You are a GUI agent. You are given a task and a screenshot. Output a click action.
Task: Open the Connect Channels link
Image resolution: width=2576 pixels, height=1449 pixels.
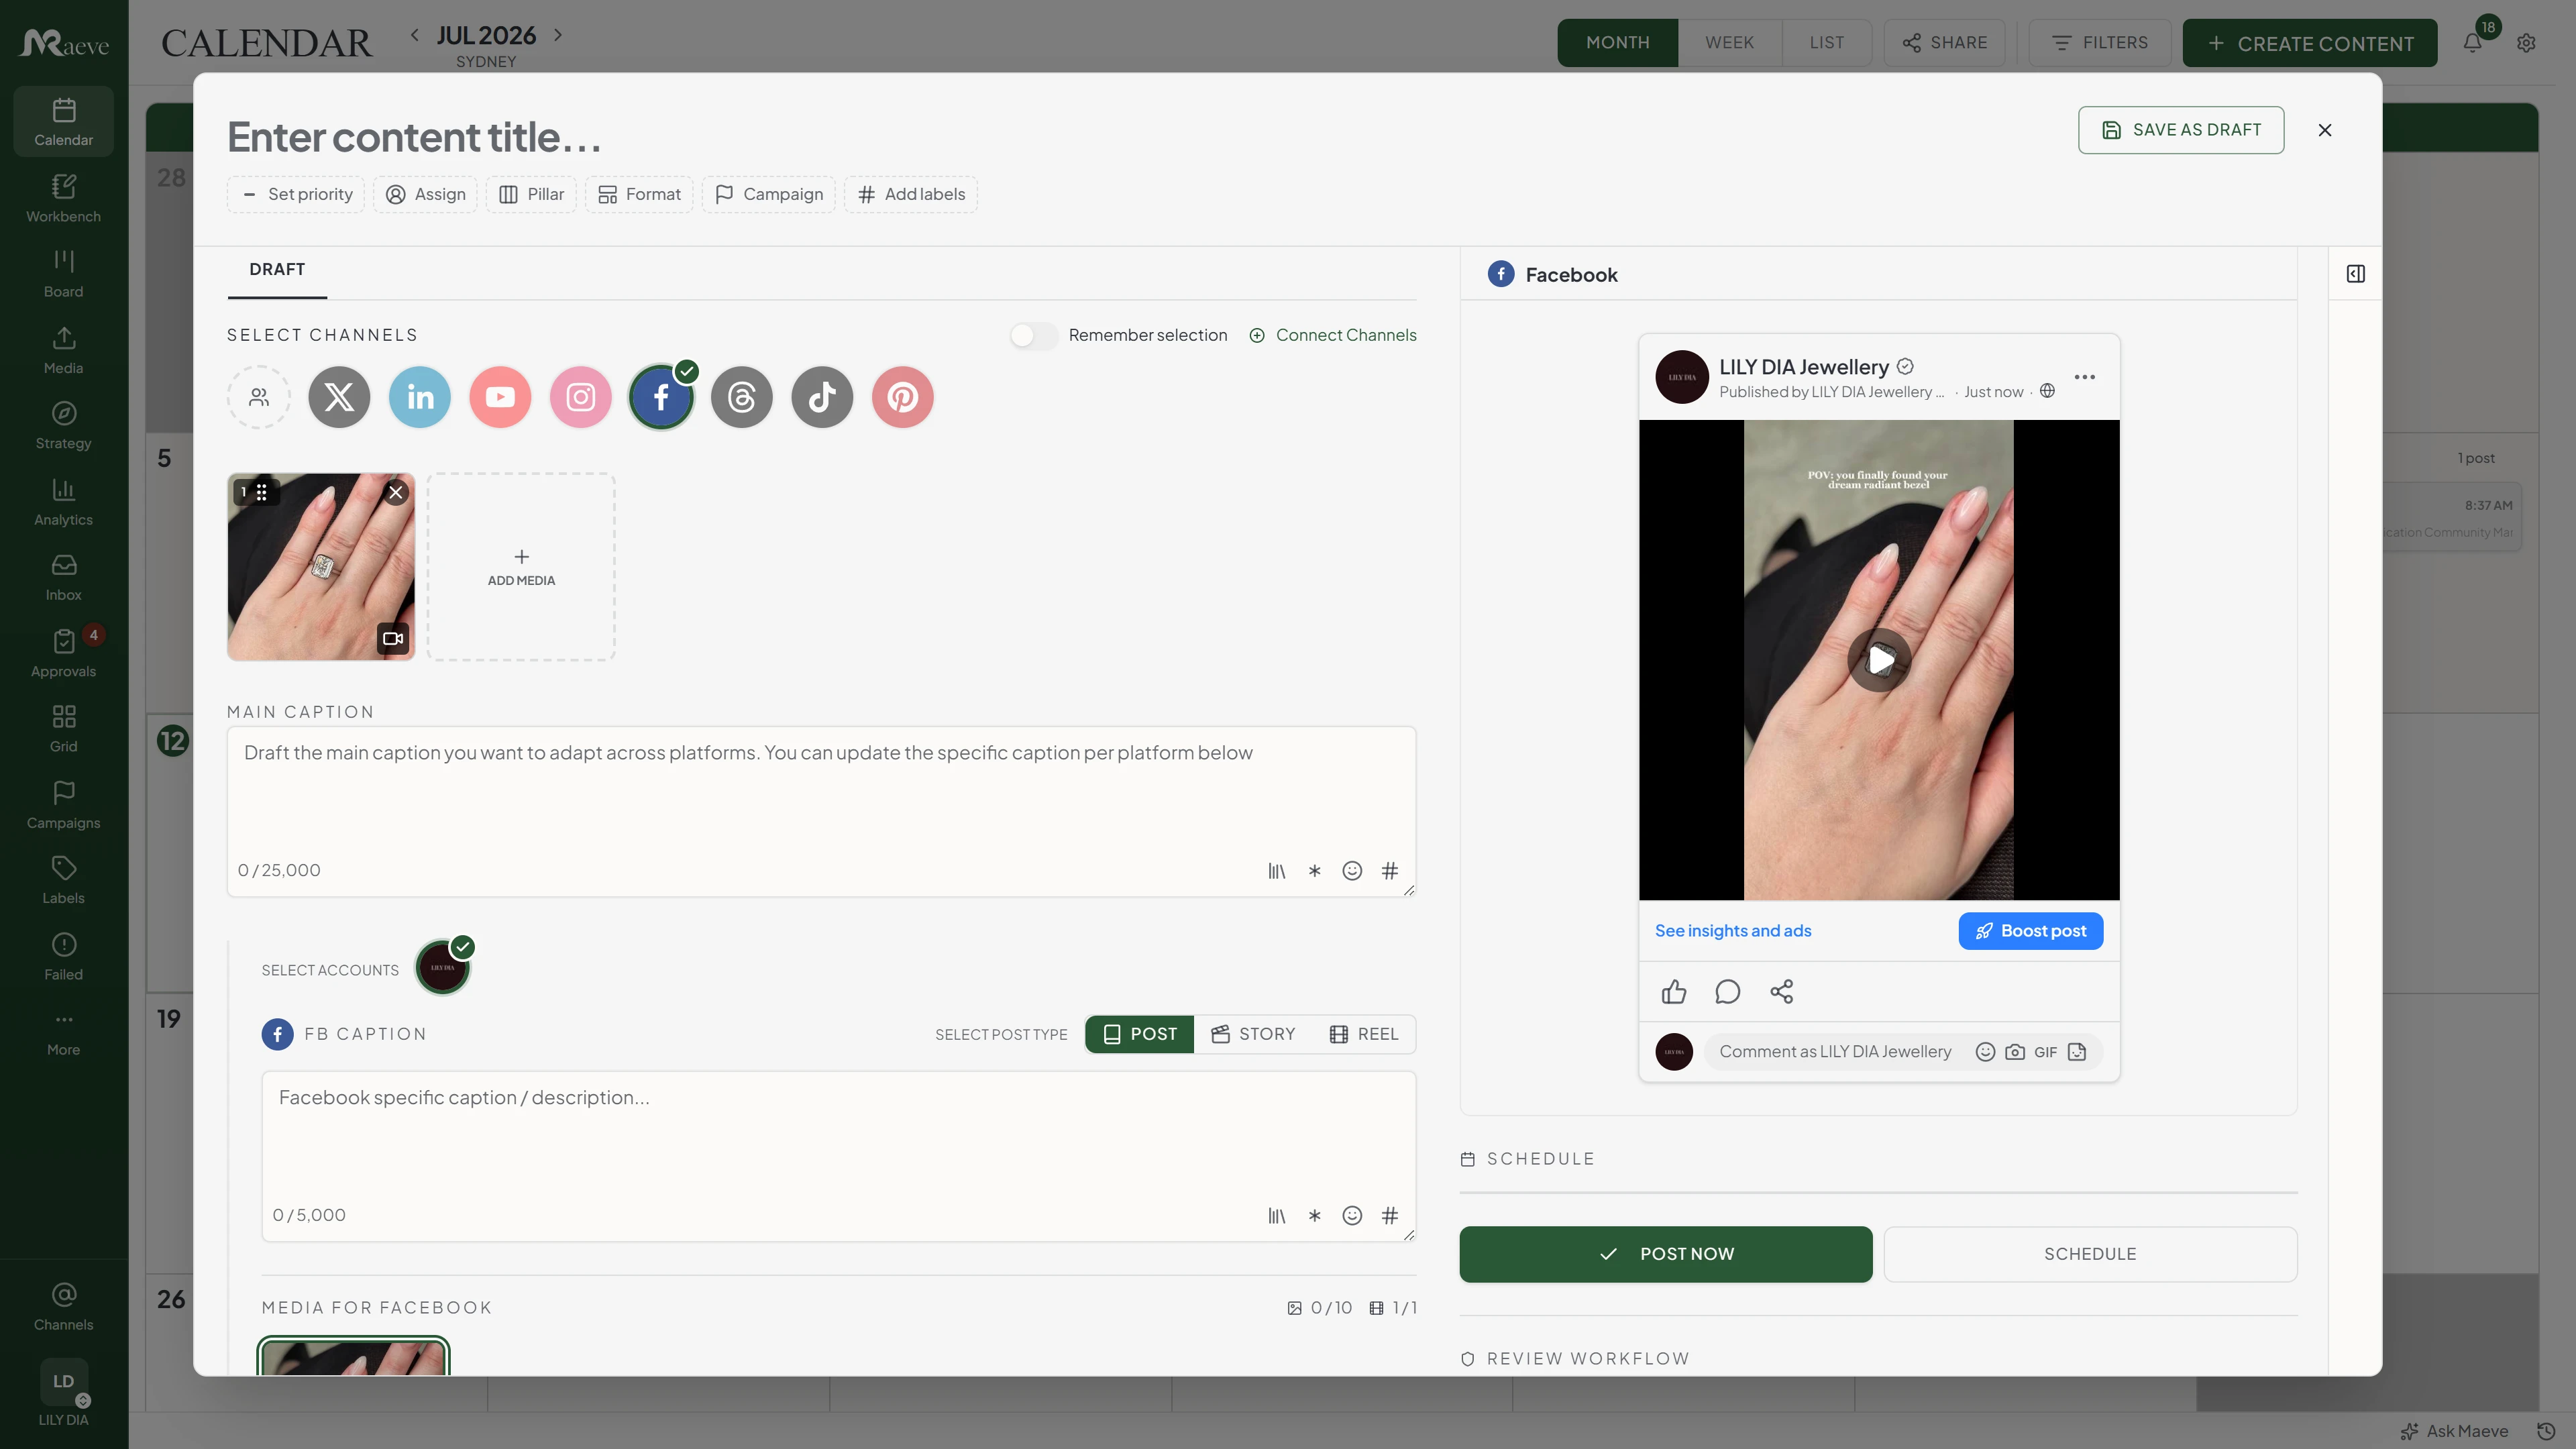[x=1332, y=336]
